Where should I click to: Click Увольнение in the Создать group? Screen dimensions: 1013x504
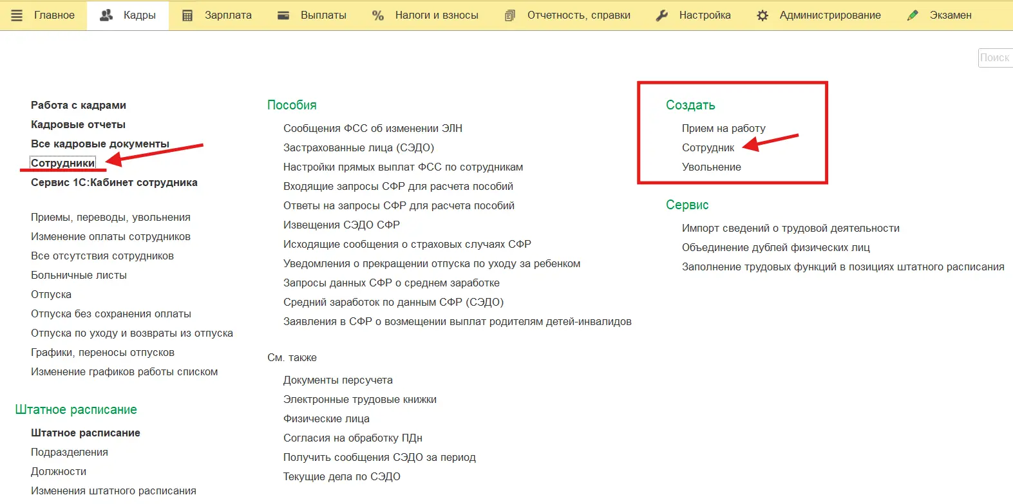click(711, 167)
